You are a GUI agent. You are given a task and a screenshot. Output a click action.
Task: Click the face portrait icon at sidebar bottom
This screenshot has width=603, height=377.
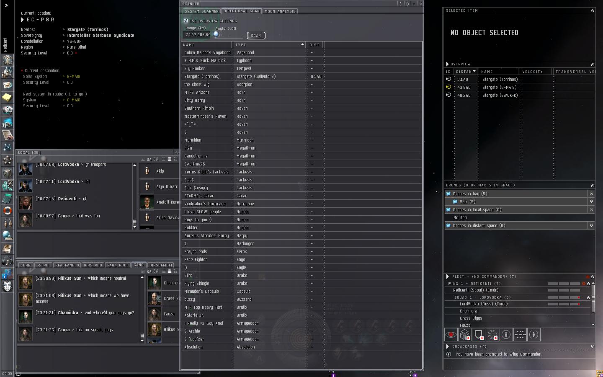click(x=8, y=286)
